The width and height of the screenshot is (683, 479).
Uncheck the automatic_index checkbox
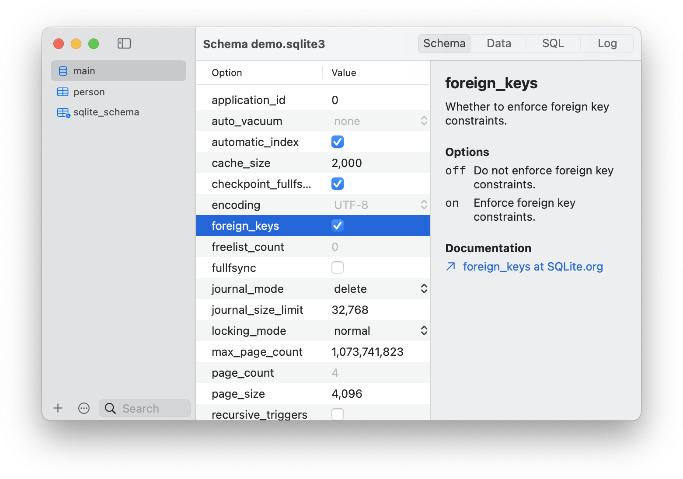338,142
